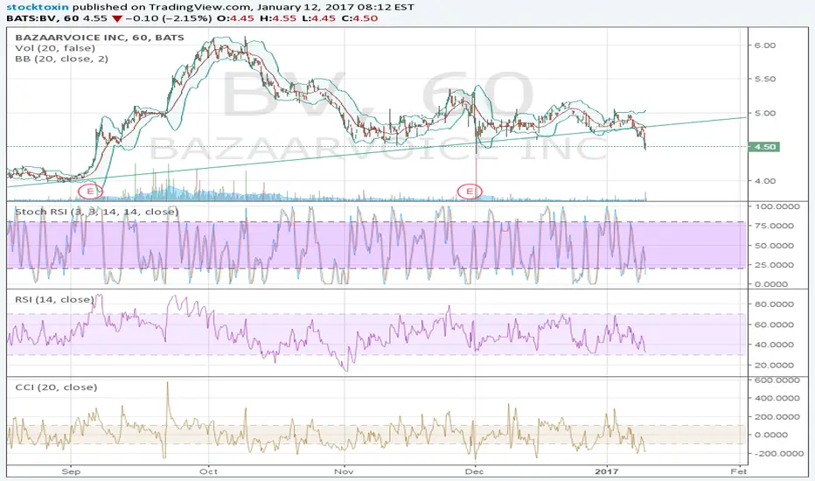
Task: Click the 40.0000 RSI axis value
Action: (773, 345)
